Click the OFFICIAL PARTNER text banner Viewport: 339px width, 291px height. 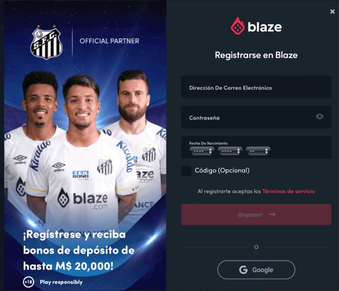pyautogui.click(x=109, y=41)
